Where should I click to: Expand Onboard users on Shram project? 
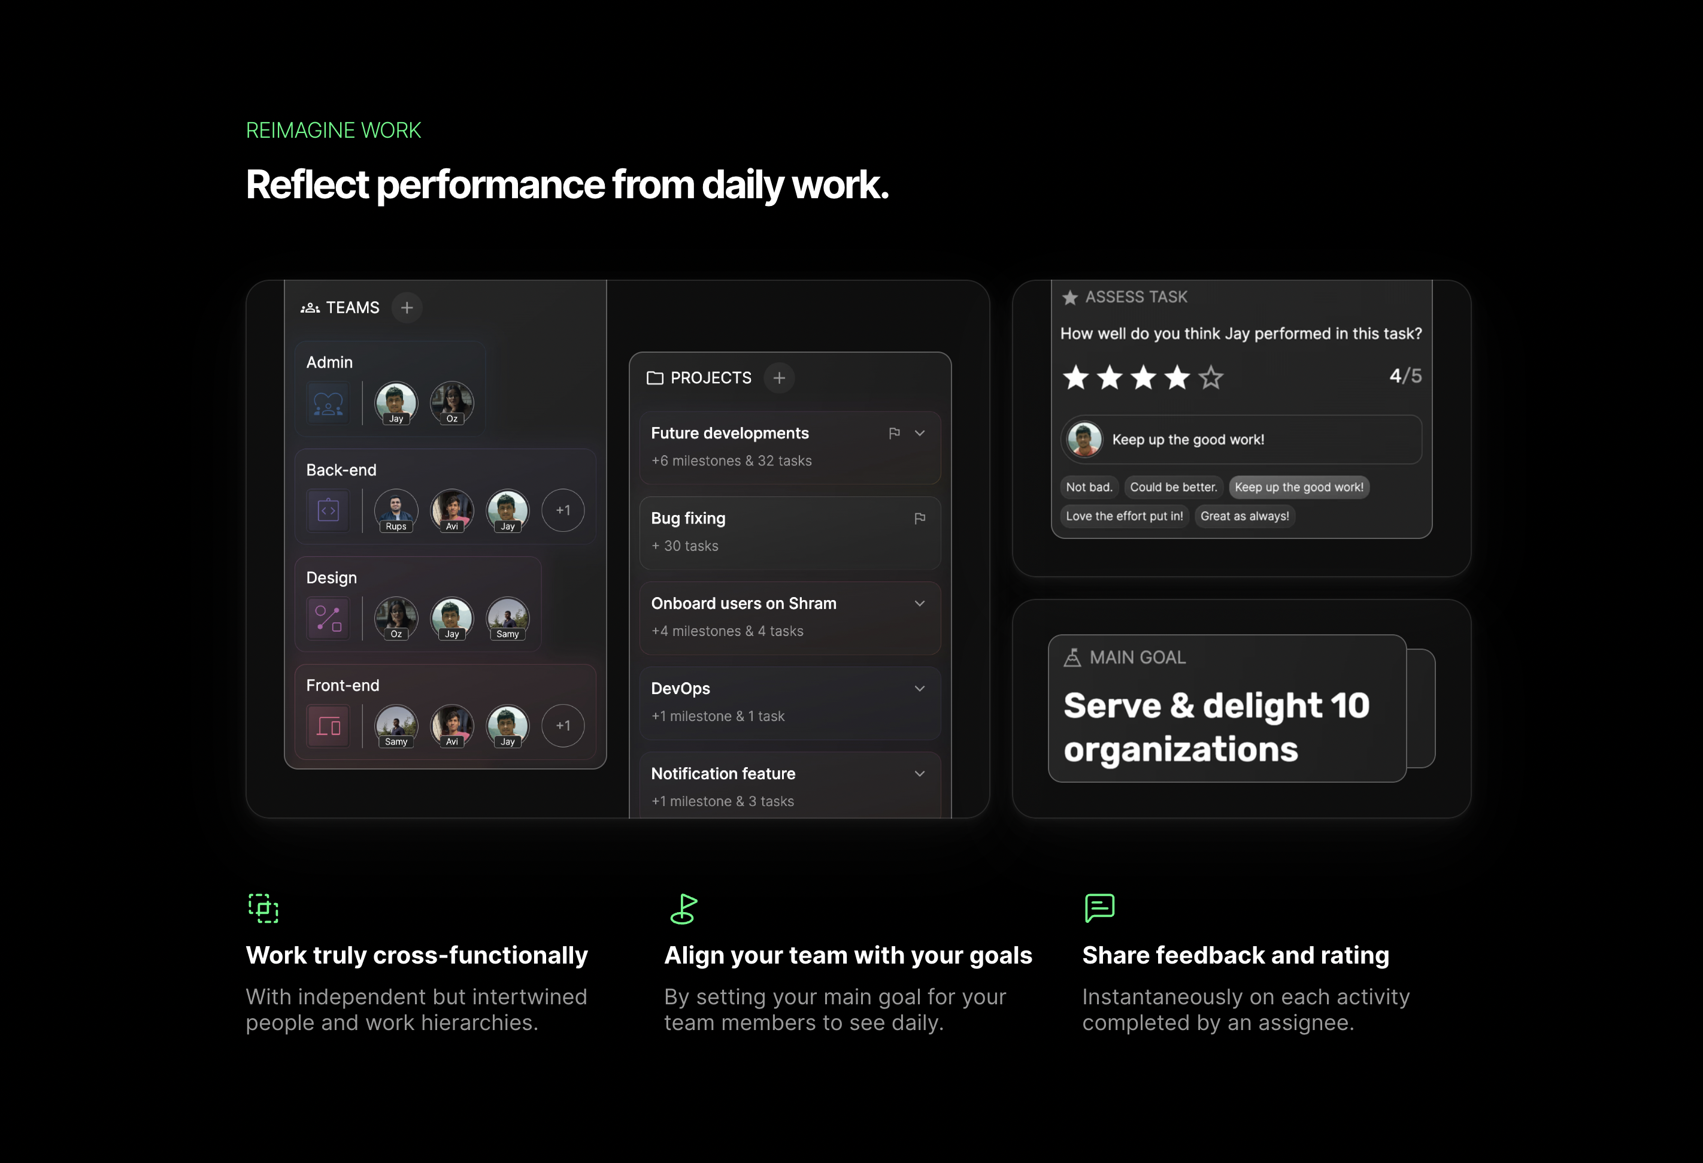click(x=920, y=604)
